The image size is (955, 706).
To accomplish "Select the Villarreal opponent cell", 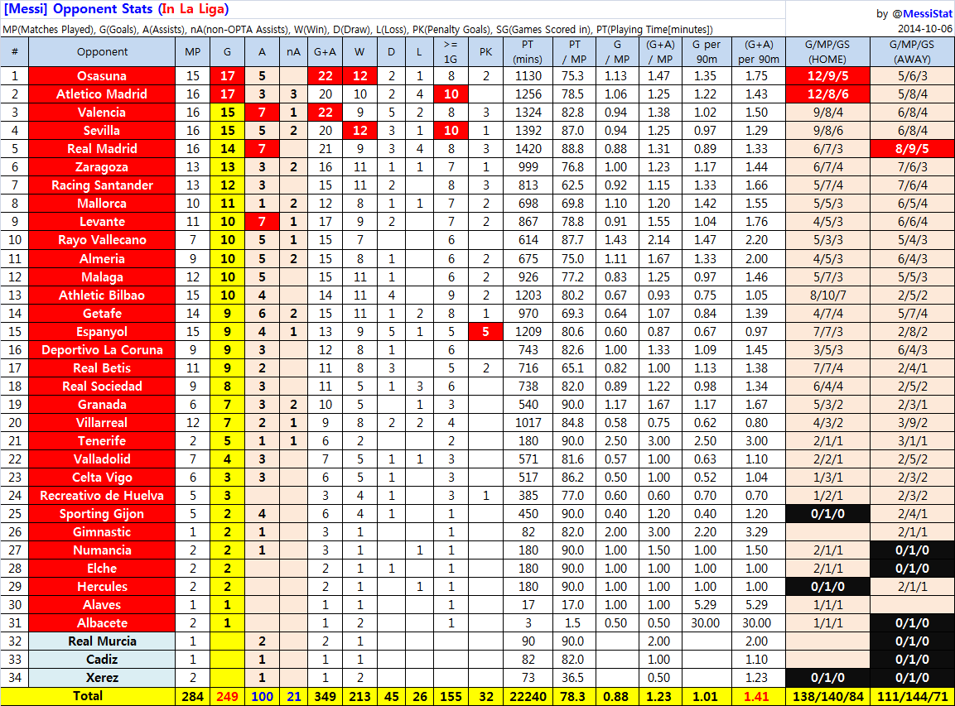I will click(102, 423).
